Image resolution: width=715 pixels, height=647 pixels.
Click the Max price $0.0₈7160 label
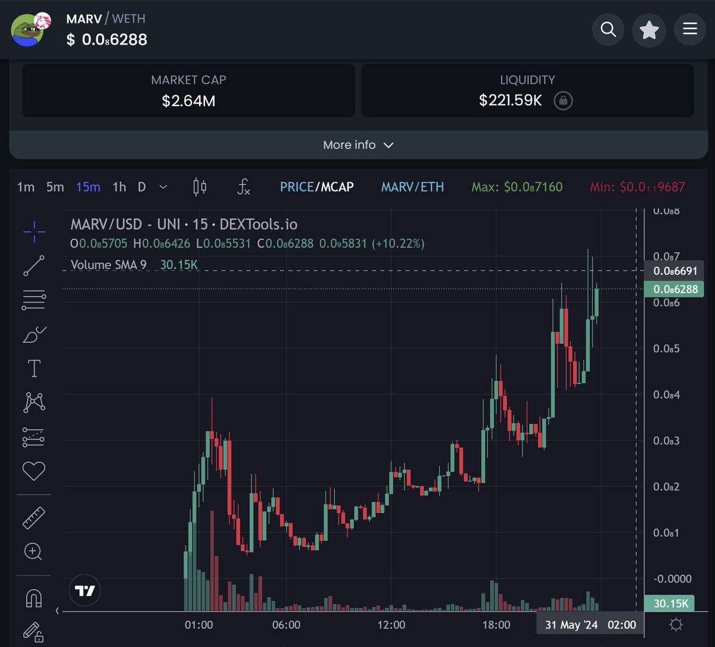point(517,187)
